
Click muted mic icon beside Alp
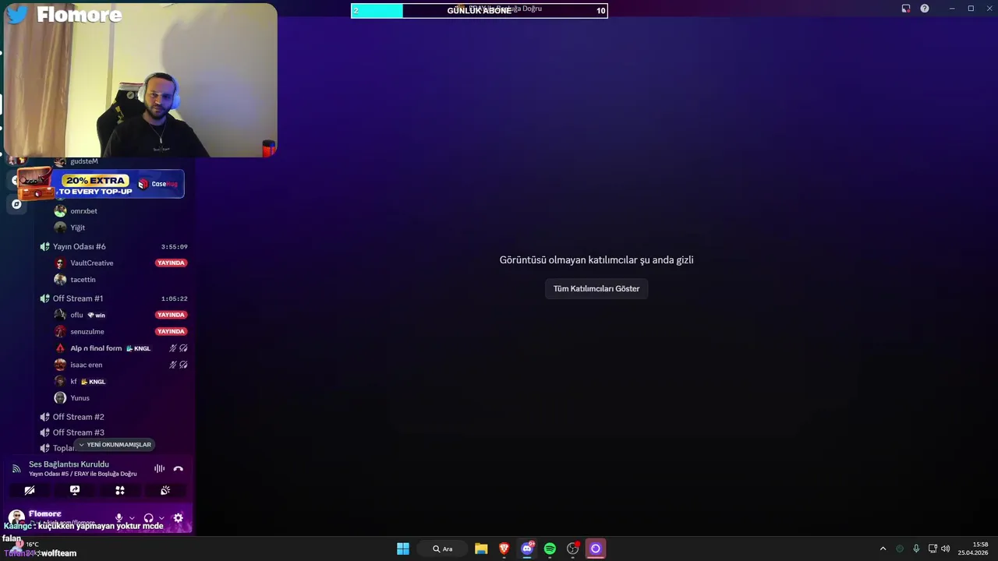(173, 348)
